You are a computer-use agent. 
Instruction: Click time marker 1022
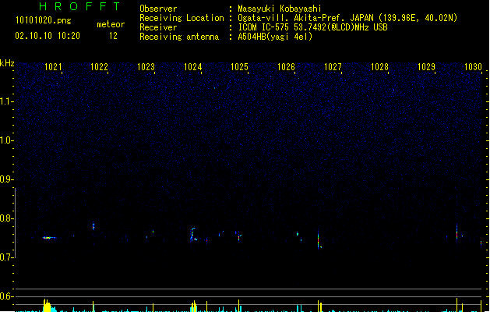99,67
